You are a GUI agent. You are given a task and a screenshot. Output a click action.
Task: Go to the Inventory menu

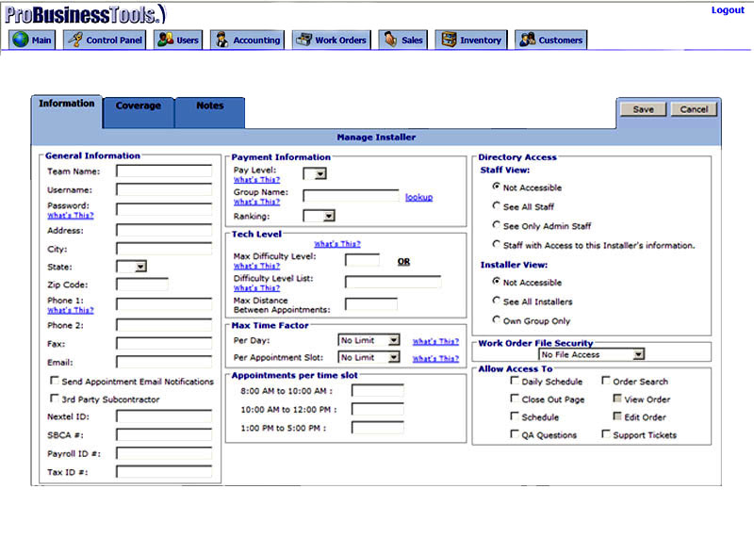[x=470, y=40]
